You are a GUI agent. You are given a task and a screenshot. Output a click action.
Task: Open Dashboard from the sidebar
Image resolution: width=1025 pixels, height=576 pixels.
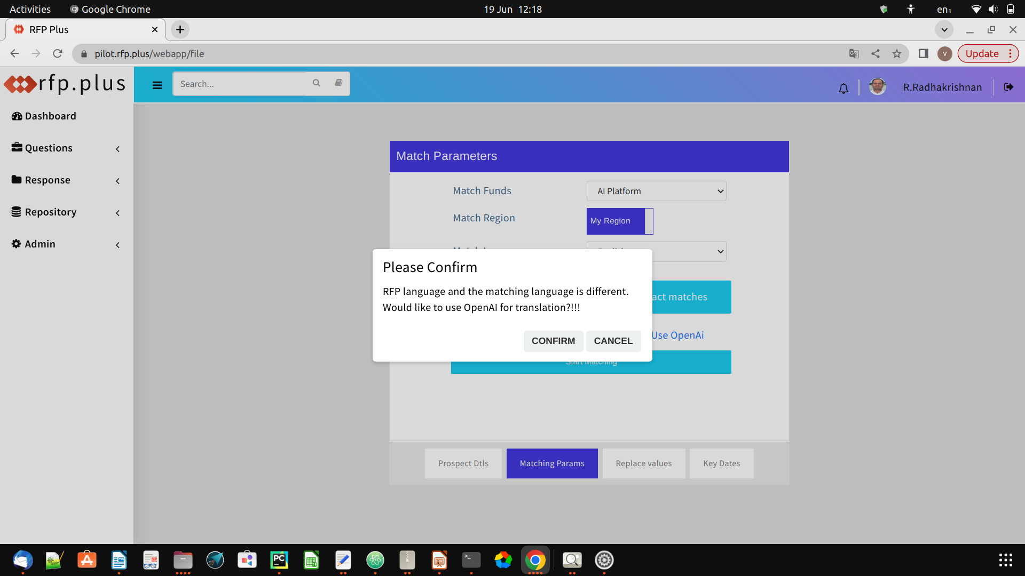tap(50, 116)
